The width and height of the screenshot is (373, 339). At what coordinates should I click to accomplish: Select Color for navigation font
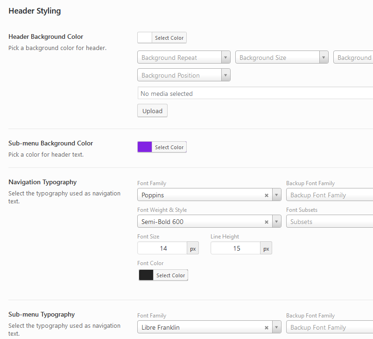(x=170, y=275)
